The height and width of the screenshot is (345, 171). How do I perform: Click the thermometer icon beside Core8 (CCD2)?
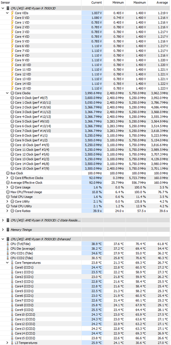tap(12, 305)
